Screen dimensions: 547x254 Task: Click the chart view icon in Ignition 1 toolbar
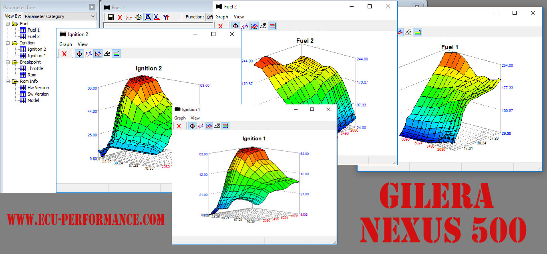tap(209, 126)
